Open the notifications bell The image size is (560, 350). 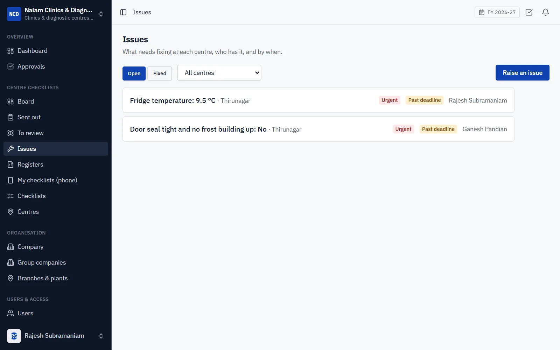tap(545, 12)
